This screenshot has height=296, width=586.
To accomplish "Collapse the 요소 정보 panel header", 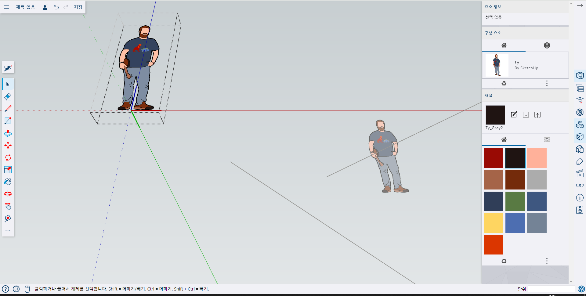I will (525, 7).
